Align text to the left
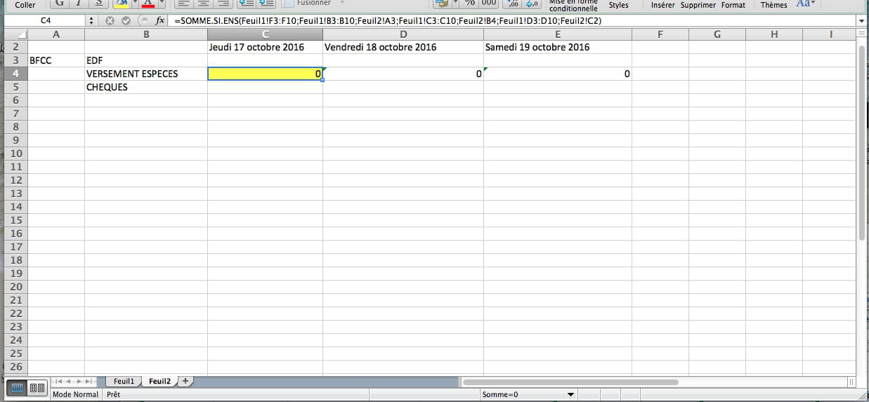Viewport: 869px width, 402px height. [x=184, y=4]
